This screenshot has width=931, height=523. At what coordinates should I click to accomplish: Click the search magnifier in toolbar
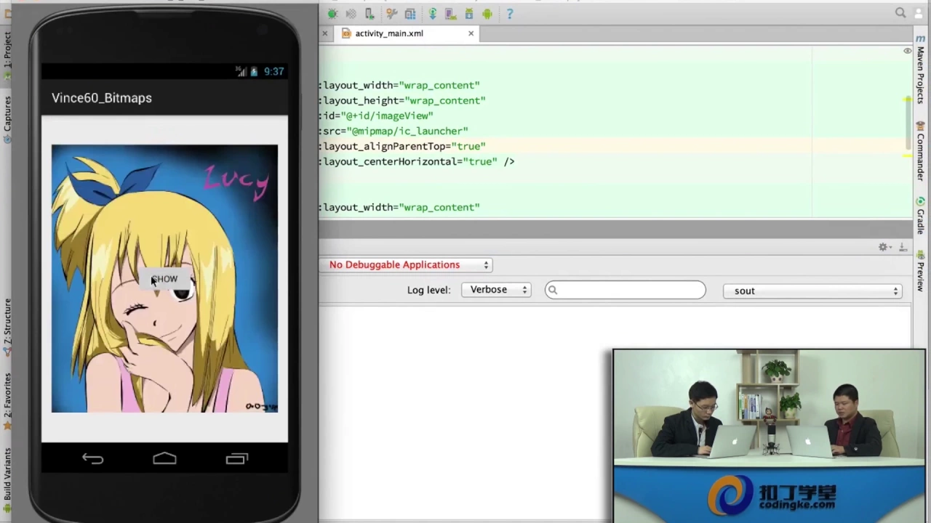point(900,13)
